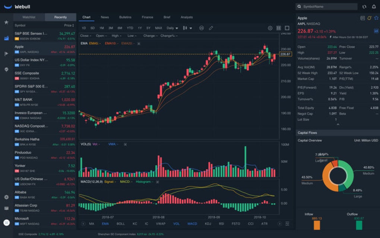Click the orange Inflow bar
Screen dimensions: 380x238
coord(317,225)
